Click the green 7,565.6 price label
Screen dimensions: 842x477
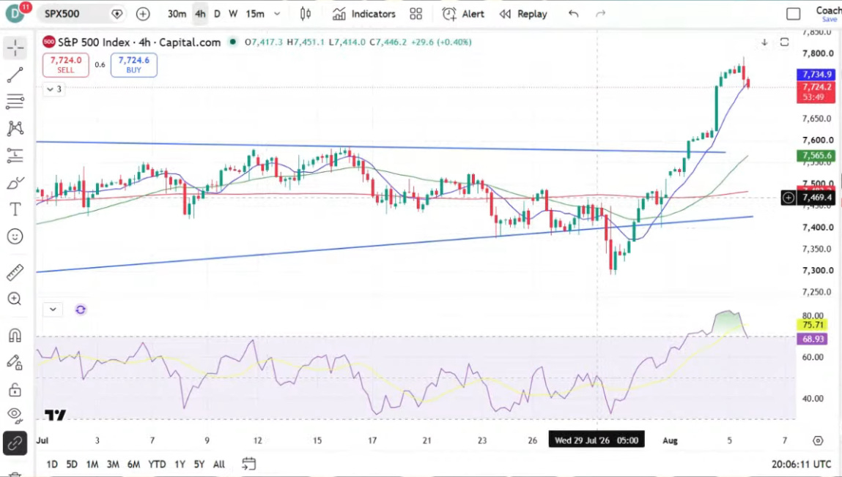816,155
